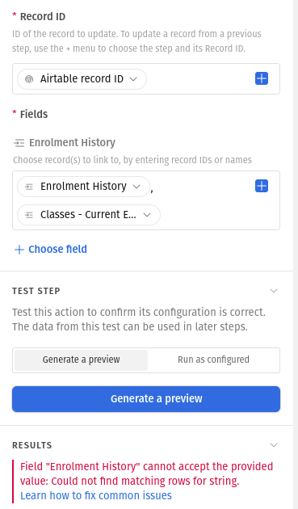Click the icon on the Enrolment History token
The width and height of the screenshot is (298, 509).
tap(29, 187)
